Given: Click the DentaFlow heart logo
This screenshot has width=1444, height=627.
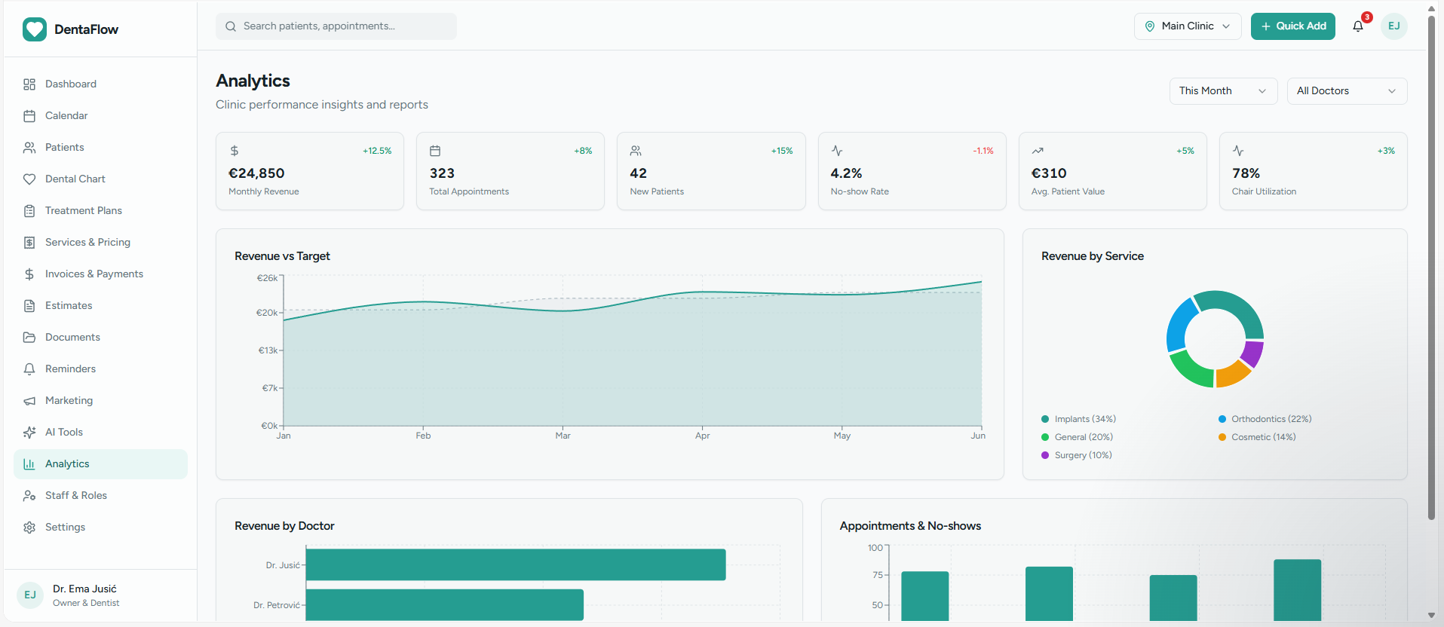Looking at the screenshot, I should (x=35, y=29).
